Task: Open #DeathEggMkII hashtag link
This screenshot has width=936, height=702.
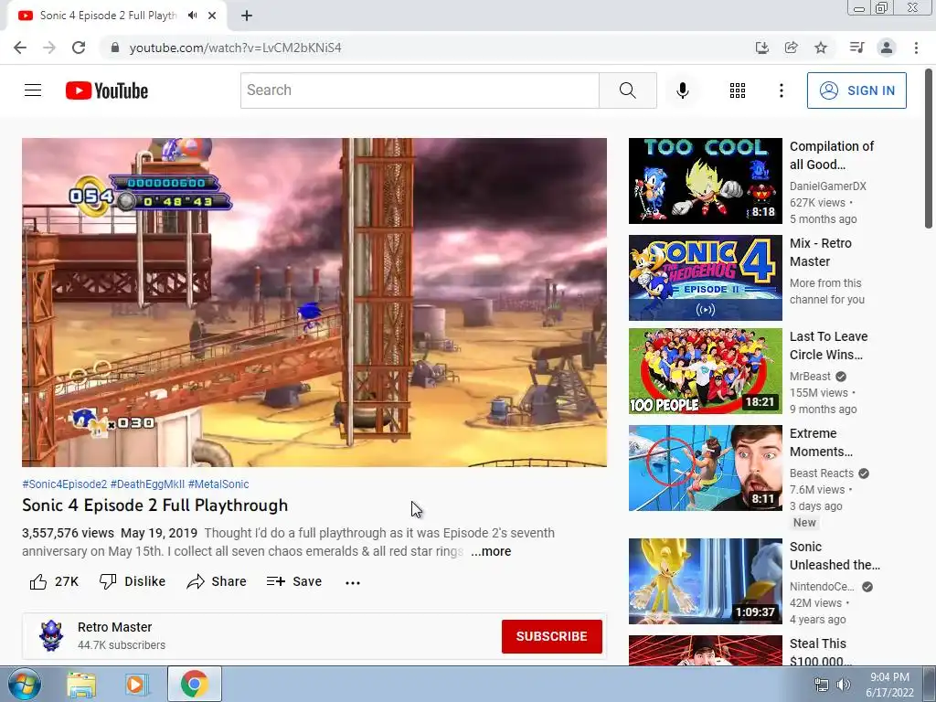Action: click(x=147, y=484)
